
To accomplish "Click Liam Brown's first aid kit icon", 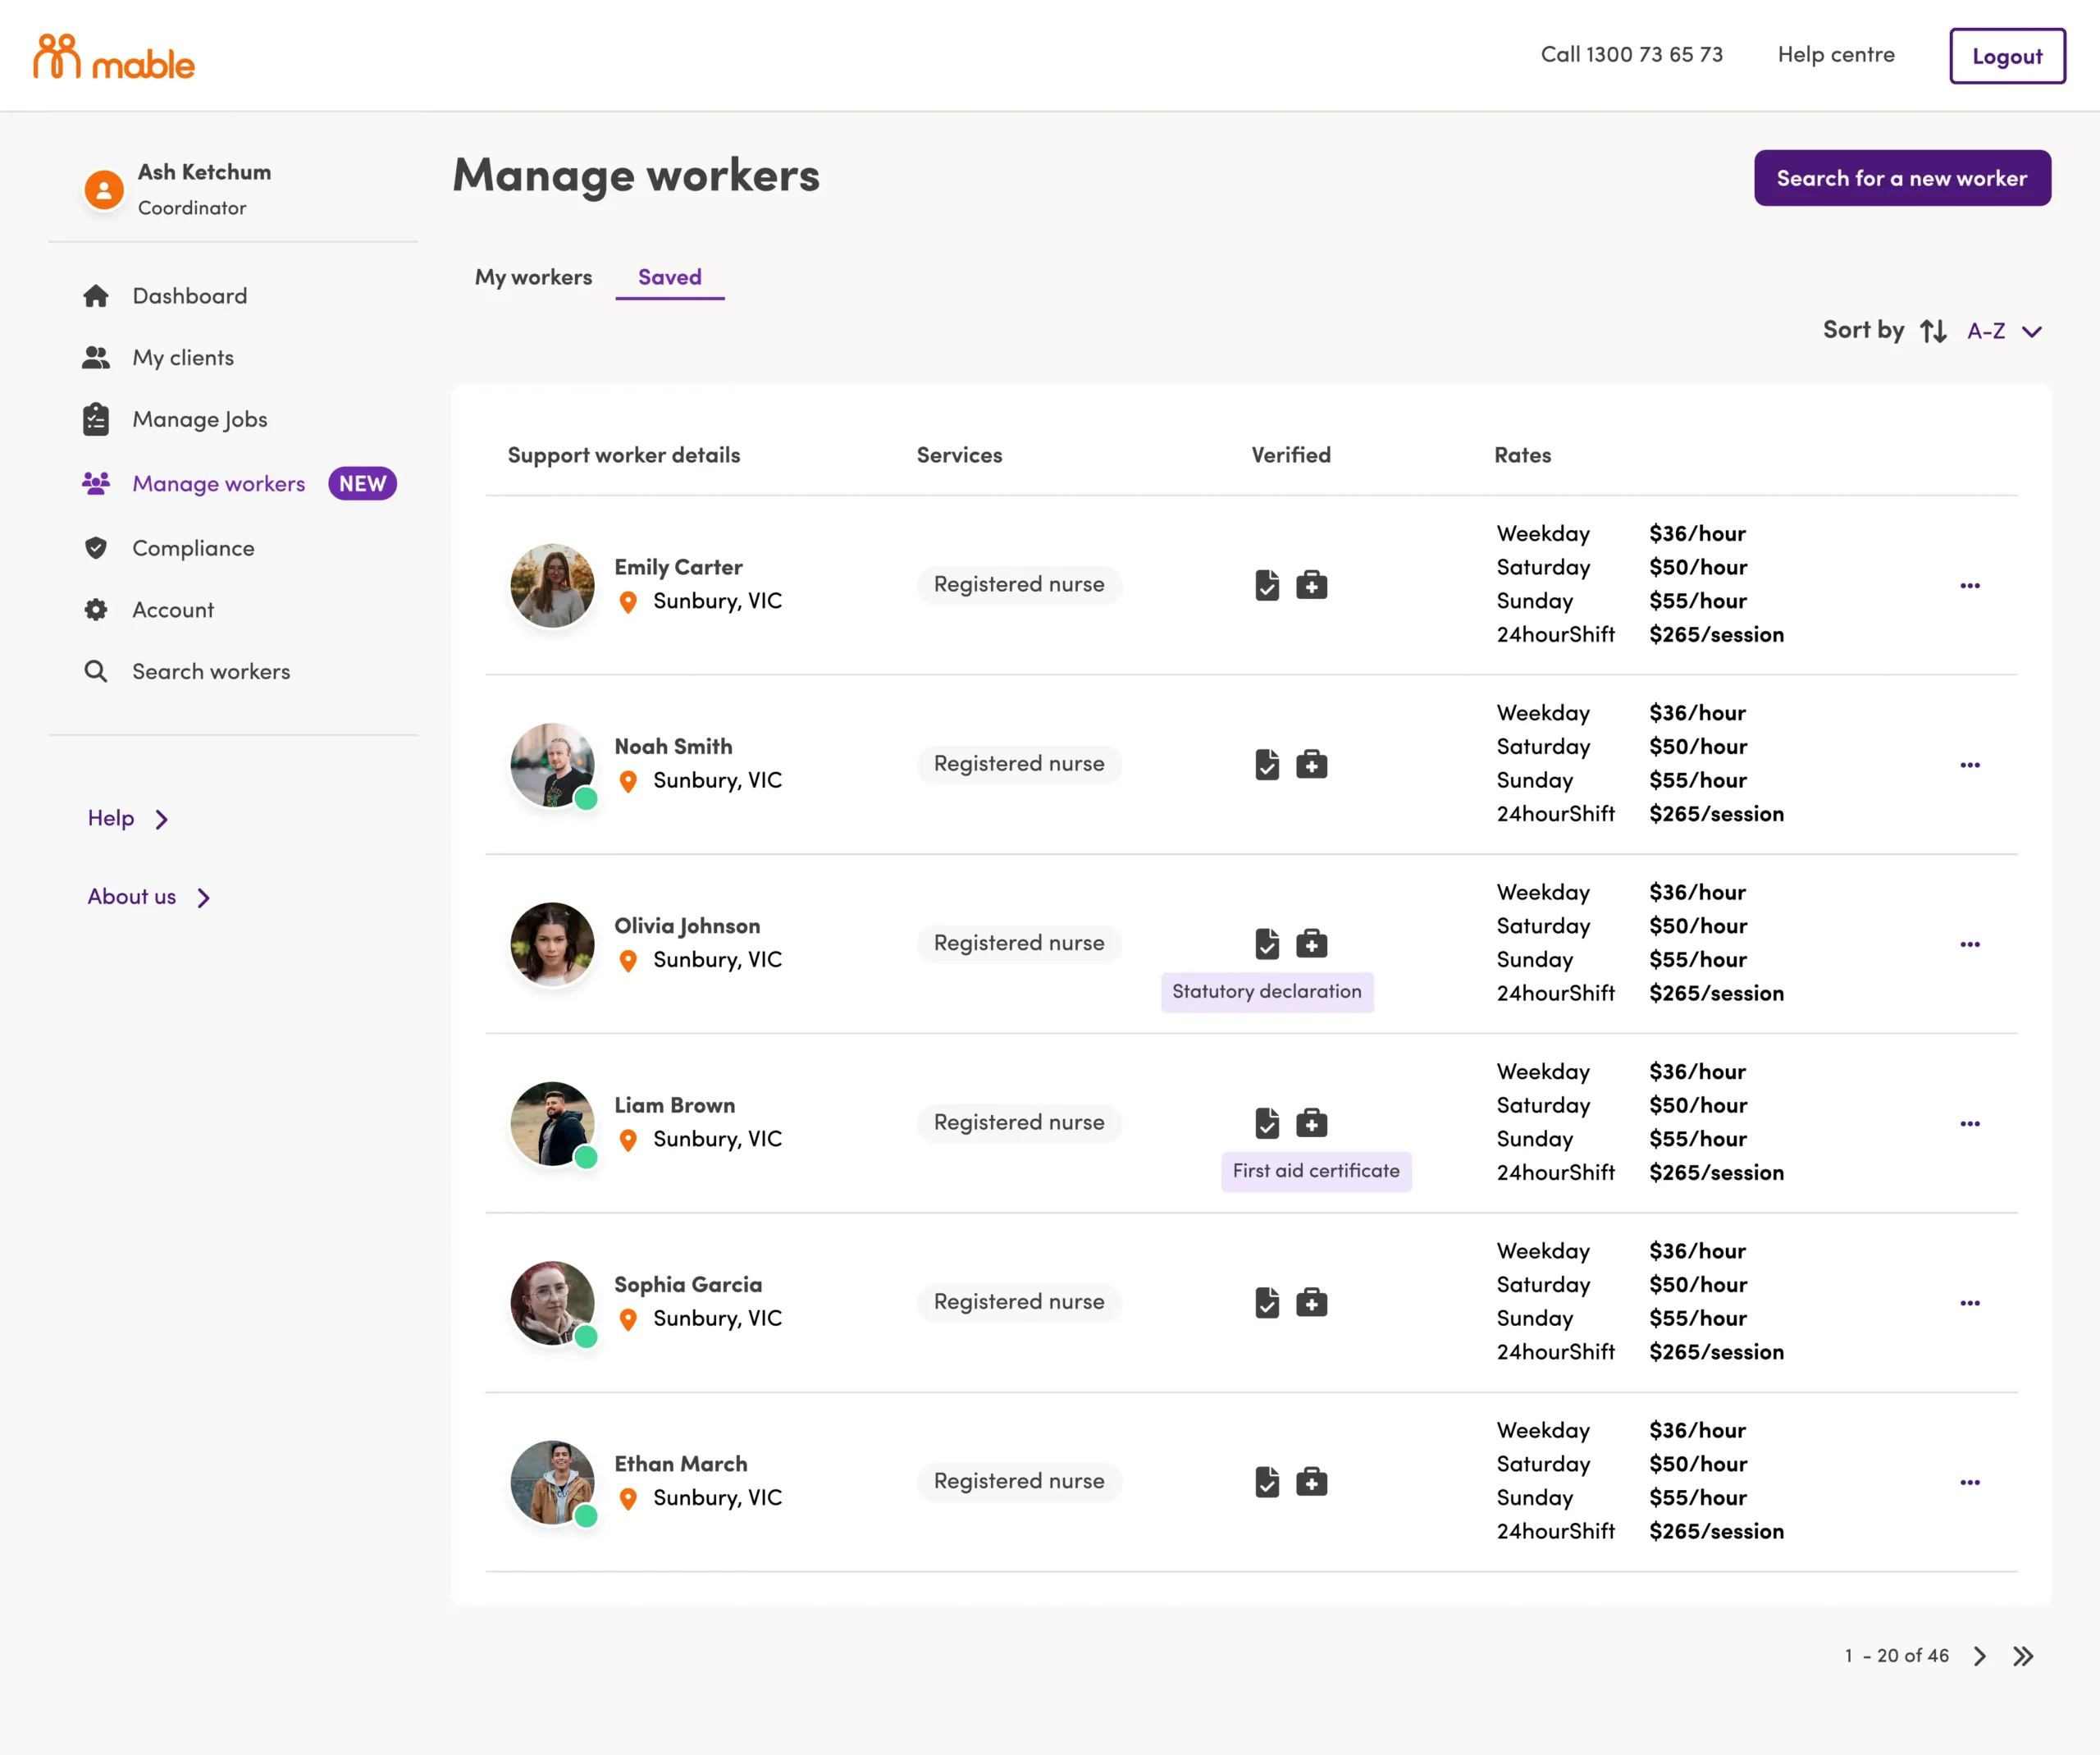I will pos(1312,1123).
